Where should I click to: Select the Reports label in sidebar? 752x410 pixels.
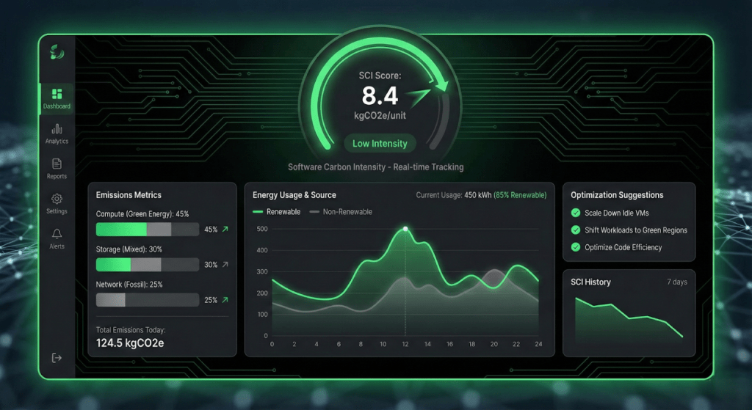(57, 176)
